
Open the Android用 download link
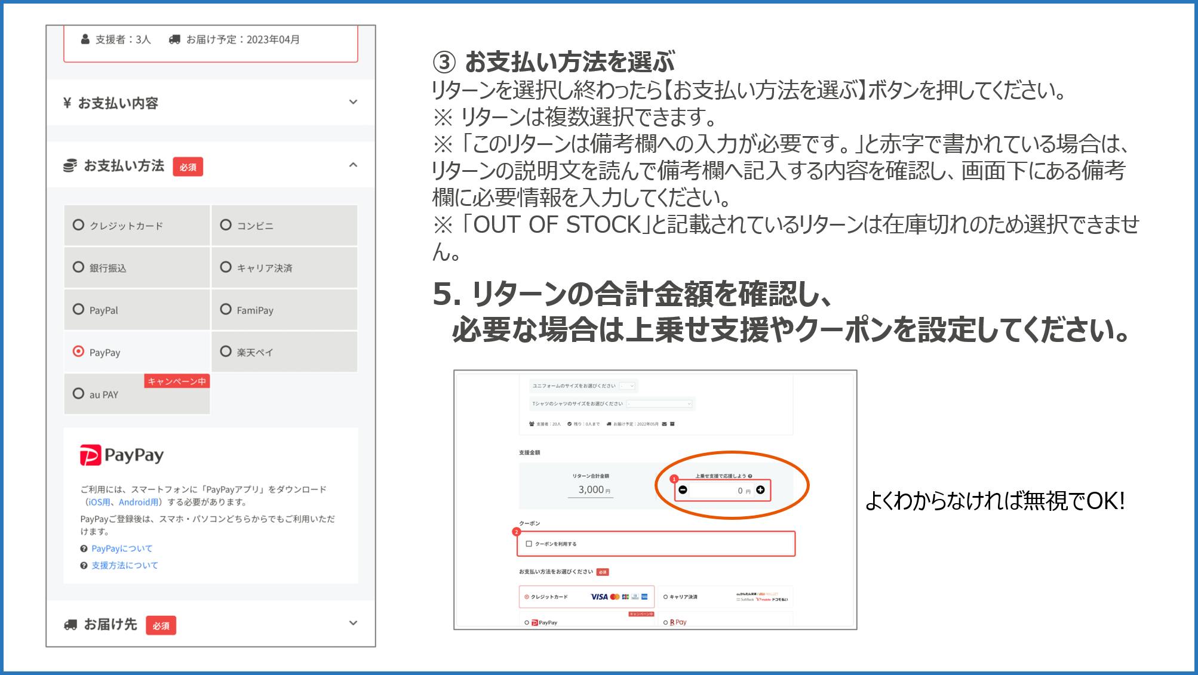[139, 502]
